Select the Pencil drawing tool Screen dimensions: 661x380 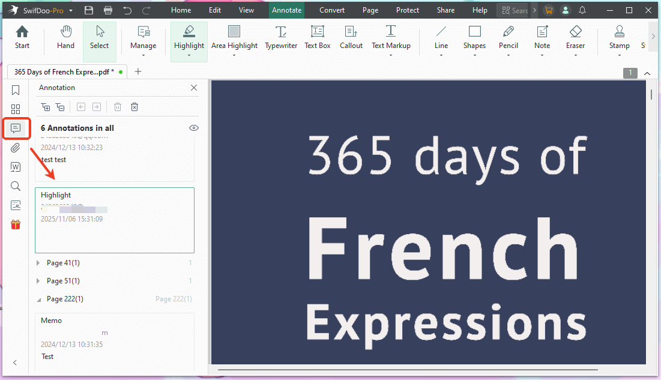[508, 38]
